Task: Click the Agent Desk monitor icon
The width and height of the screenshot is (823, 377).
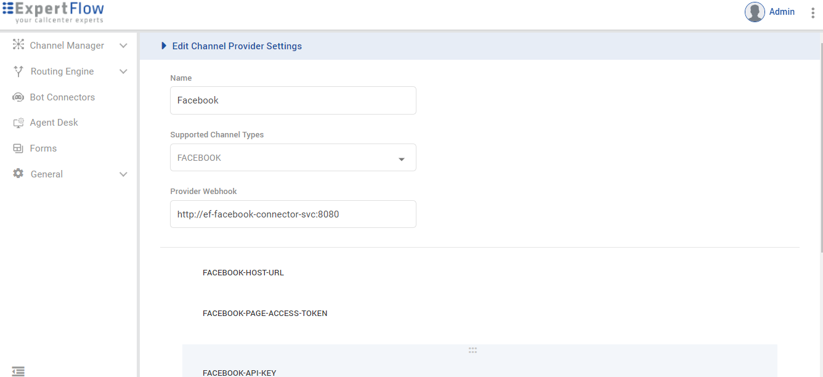Action: click(x=18, y=123)
